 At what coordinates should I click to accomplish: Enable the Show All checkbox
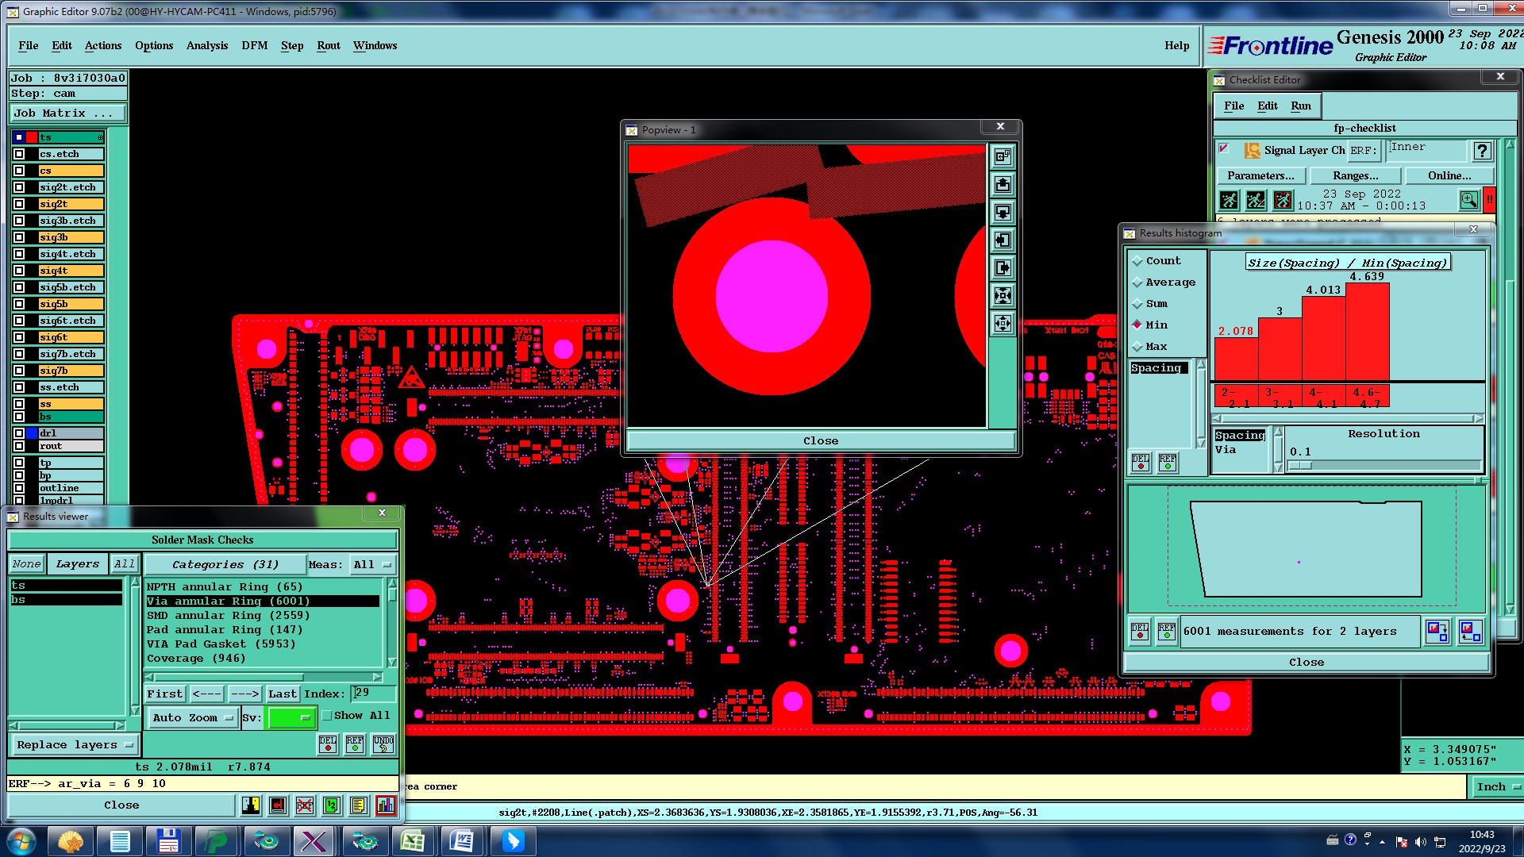pyautogui.click(x=327, y=716)
